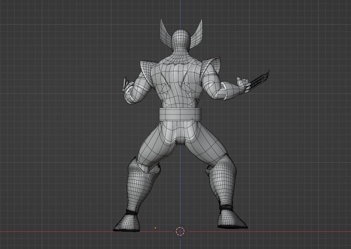Click the belt around the character's waist
The height and width of the screenshot is (249, 351).
coord(180,114)
